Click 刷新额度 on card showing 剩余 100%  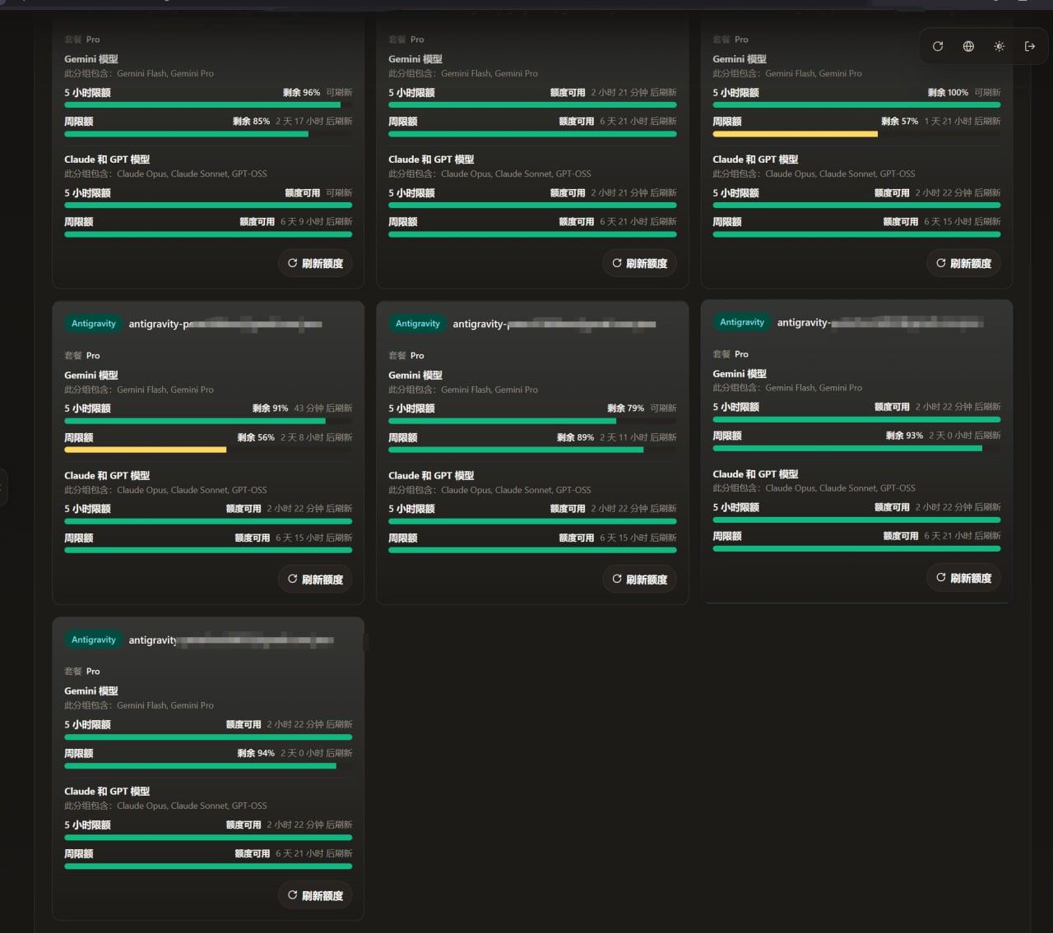(964, 263)
